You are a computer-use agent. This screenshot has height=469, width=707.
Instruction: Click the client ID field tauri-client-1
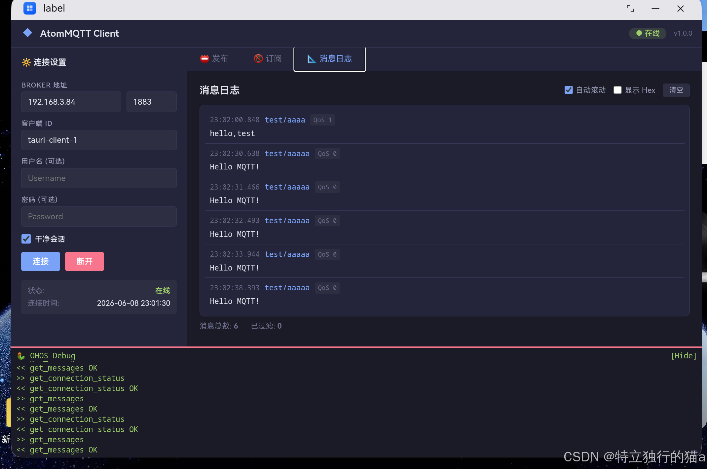(99, 140)
